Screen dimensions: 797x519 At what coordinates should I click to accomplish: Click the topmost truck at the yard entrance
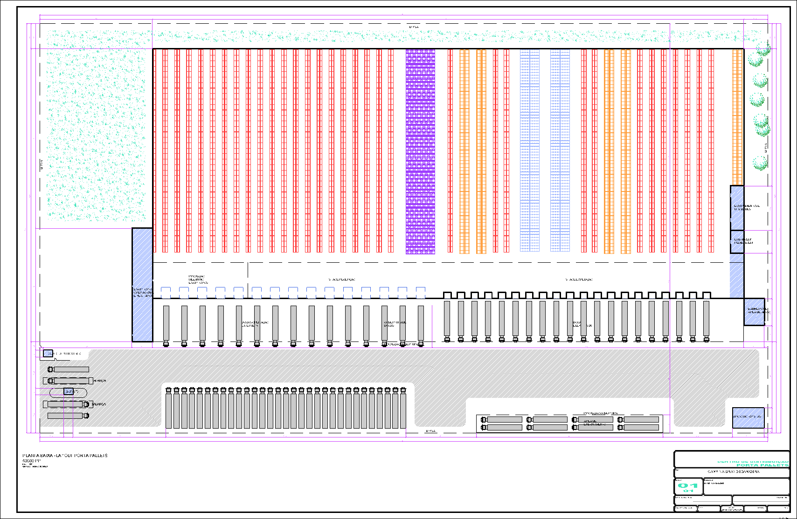click(x=68, y=369)
